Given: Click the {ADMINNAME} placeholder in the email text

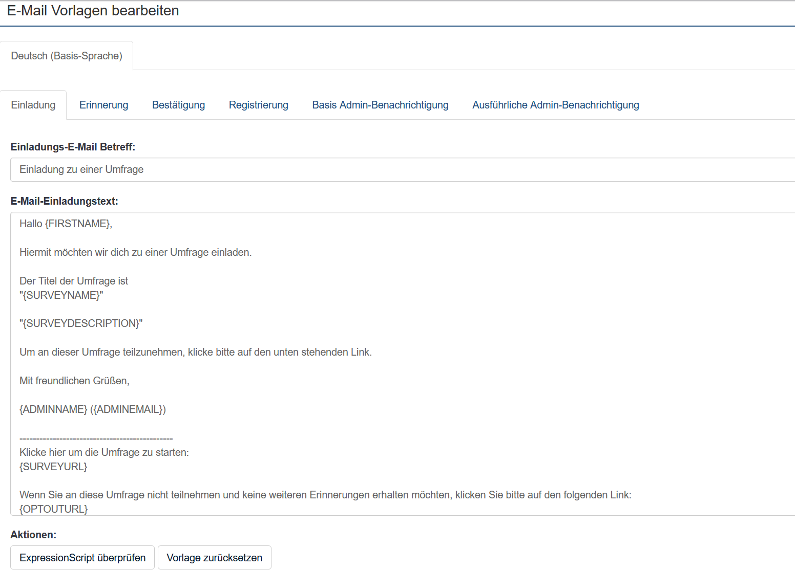Looking at the screenshot, I should [x=53, y=409].
